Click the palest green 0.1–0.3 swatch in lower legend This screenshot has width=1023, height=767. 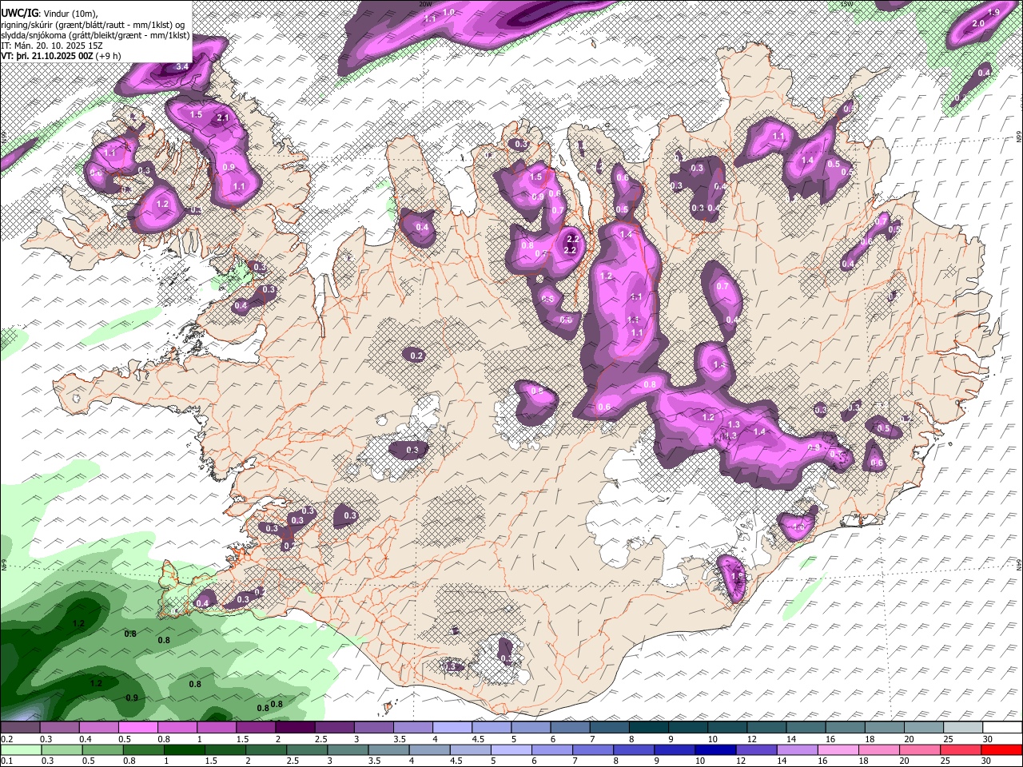(22, 750)
